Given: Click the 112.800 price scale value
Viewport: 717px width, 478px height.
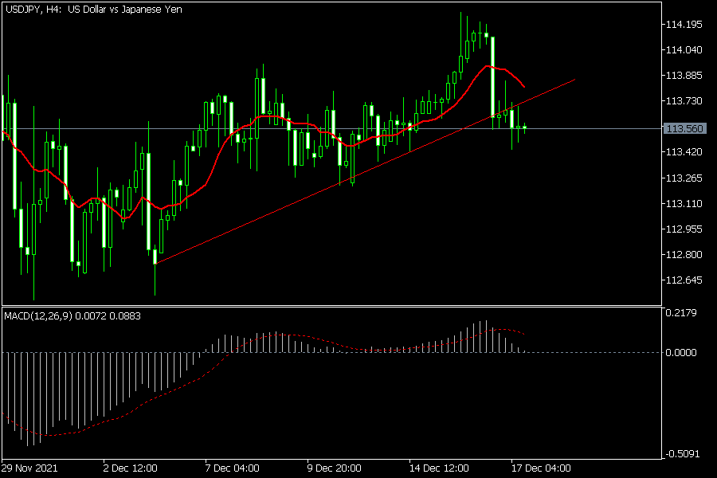Looking at the screenshot, I should [x=684, y=254].
